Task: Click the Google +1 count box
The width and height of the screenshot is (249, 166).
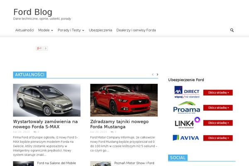Action: point(46,48)
